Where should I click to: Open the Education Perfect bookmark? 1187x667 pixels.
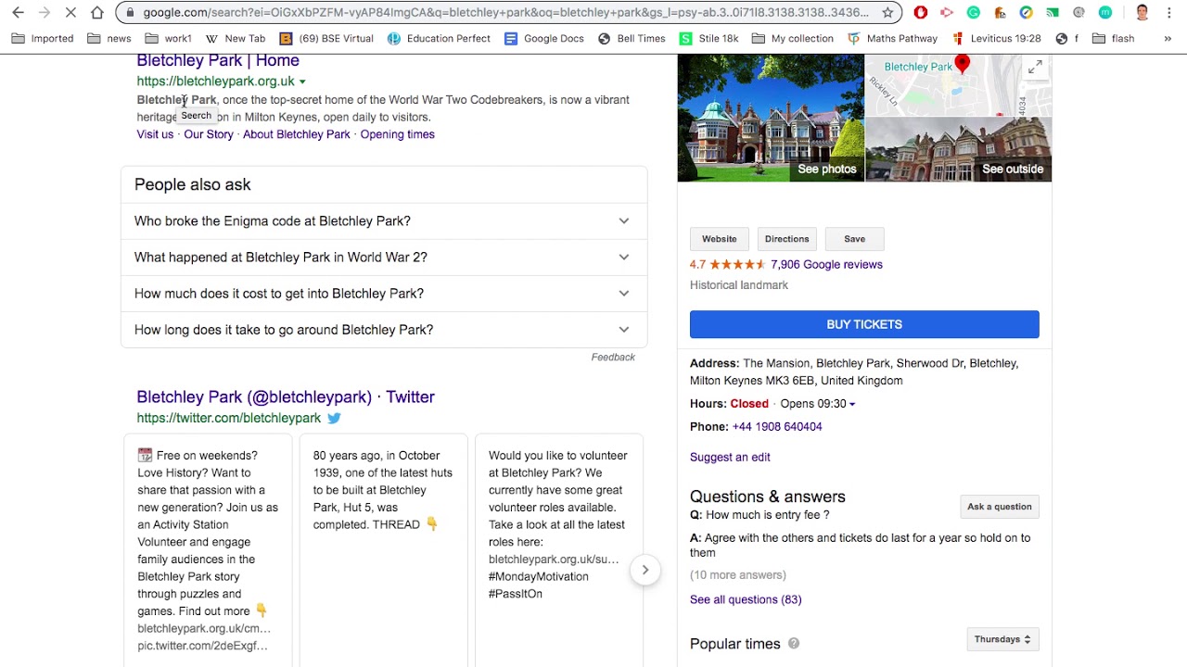(439, 39)
